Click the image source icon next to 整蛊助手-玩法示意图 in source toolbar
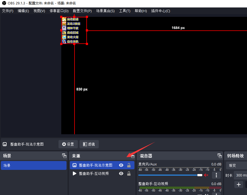The width and height of the screenshot is (247, 195). click(x=5, y=144)
